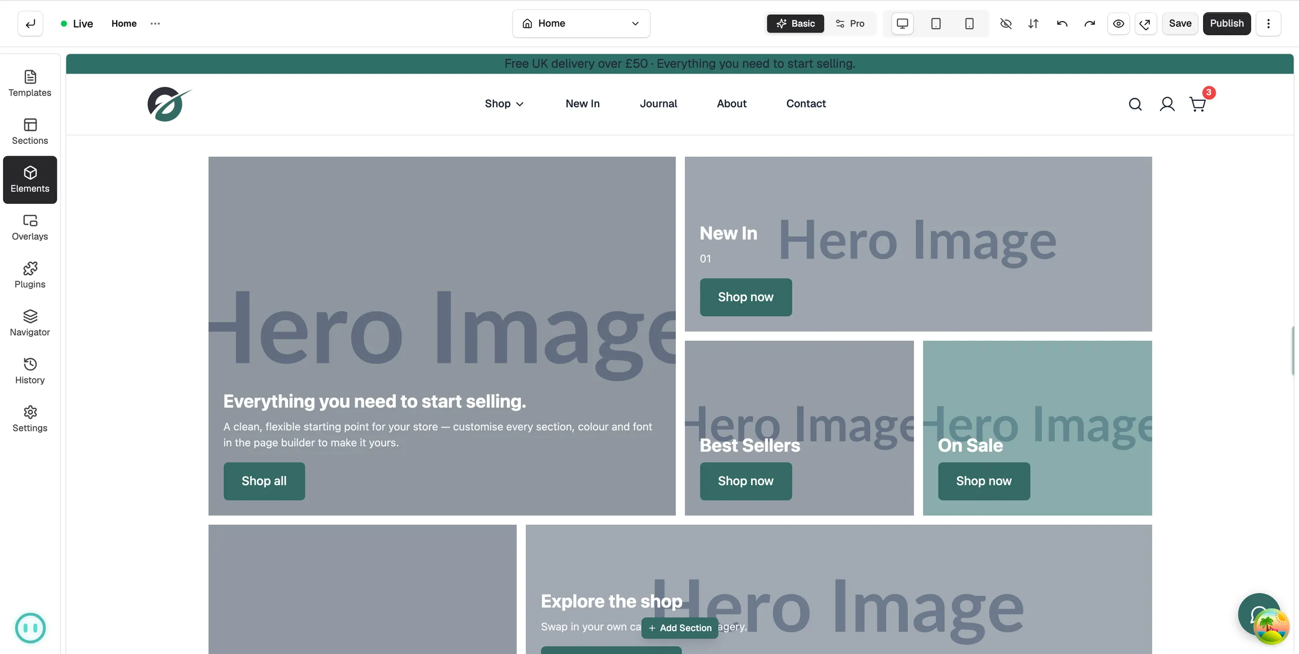Click Shop now under On Sale

click(983, 481)
